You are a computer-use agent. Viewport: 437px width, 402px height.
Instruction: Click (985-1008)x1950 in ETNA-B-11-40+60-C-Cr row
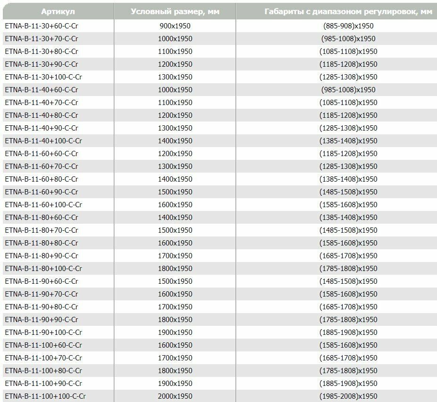pos(348,90)
